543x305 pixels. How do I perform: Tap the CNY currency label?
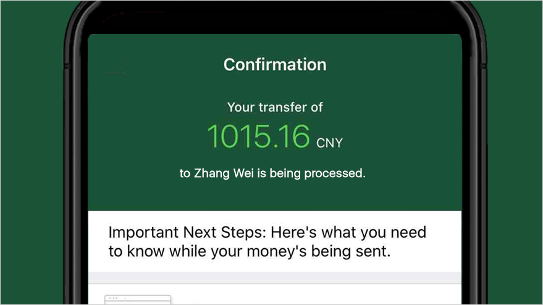click(x=329, y=143)
